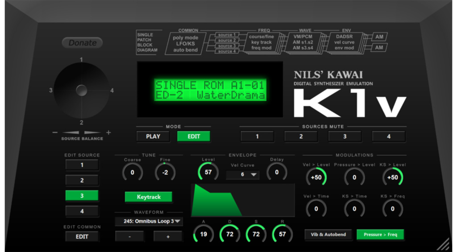Click the lower AM diagram box

379,47
